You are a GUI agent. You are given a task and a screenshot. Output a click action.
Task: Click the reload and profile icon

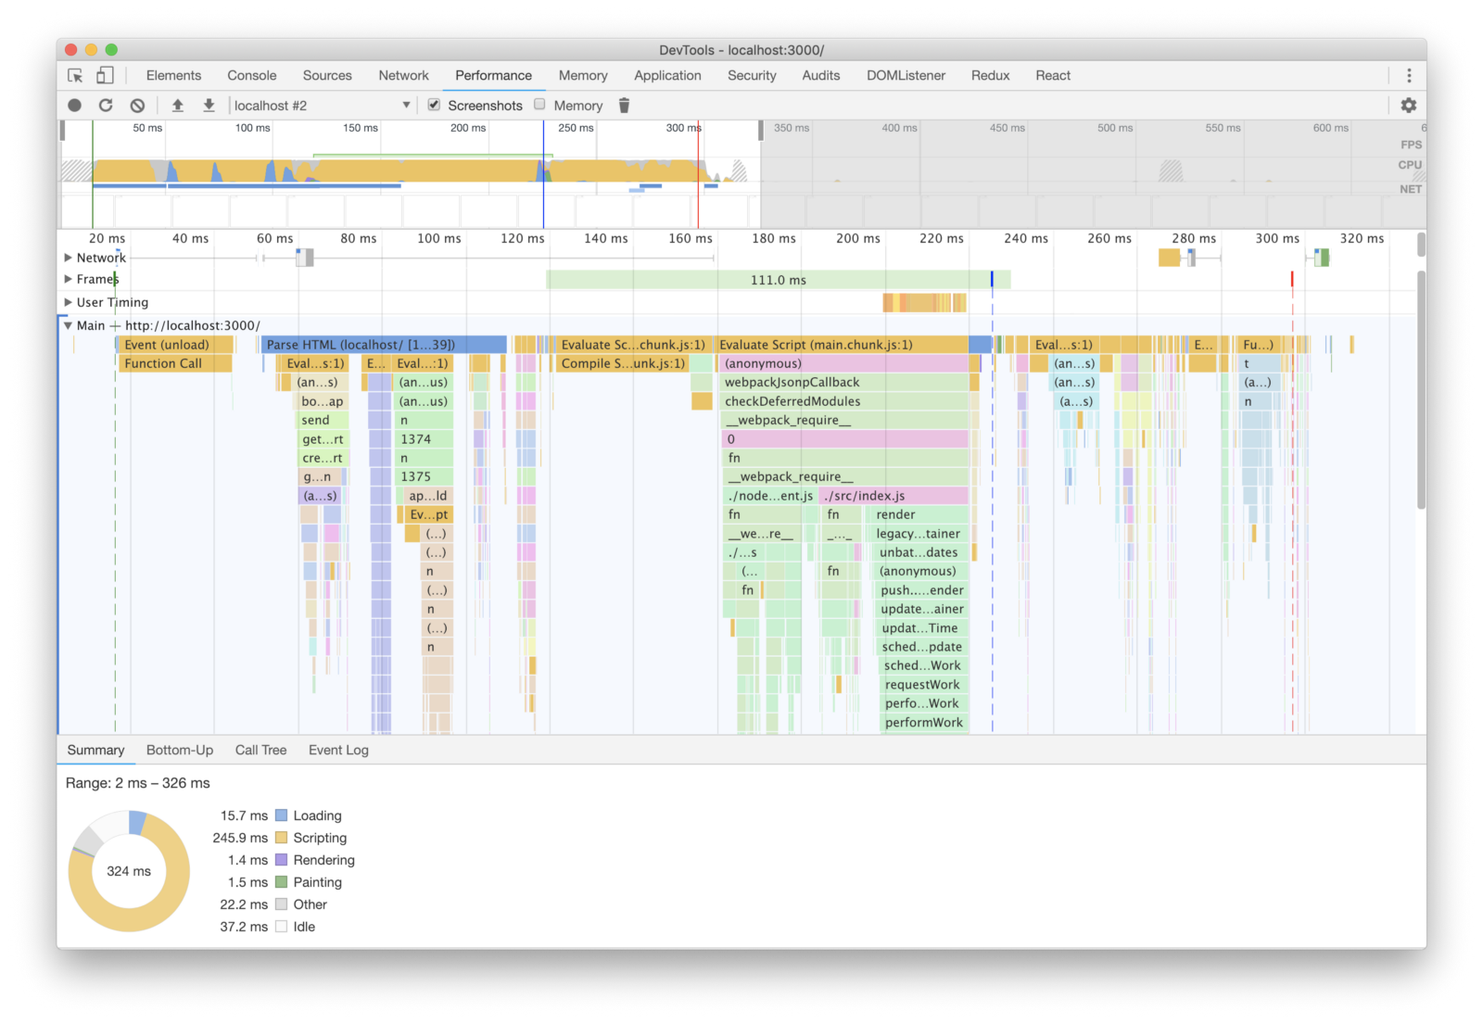pyautogui.click(x=106, y=106)
